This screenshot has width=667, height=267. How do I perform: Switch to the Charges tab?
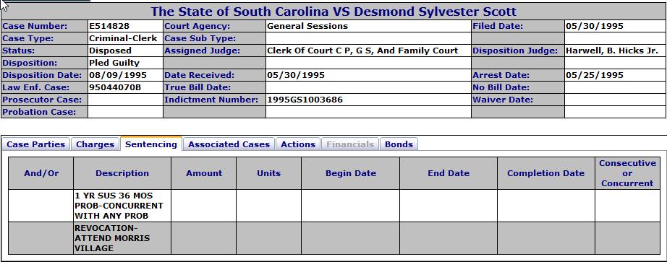coord(95,144)
